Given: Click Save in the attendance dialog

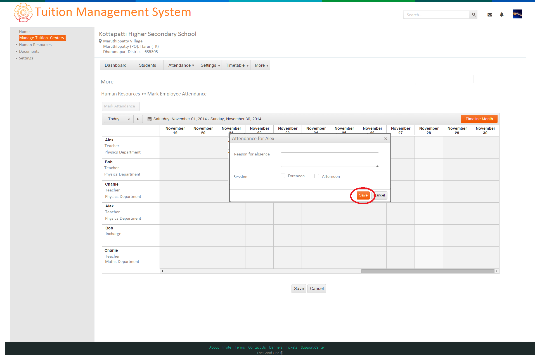Looking at the screenshot, I should (363, 195).
